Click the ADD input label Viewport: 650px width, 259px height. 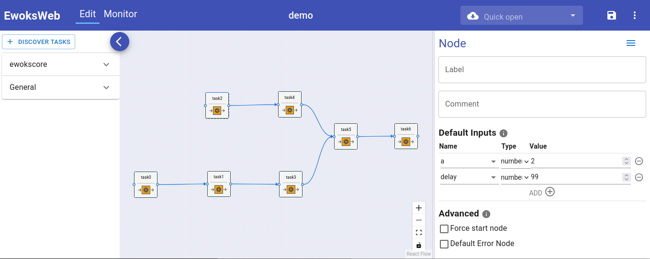pyautogui.click(x=536, y=193)
